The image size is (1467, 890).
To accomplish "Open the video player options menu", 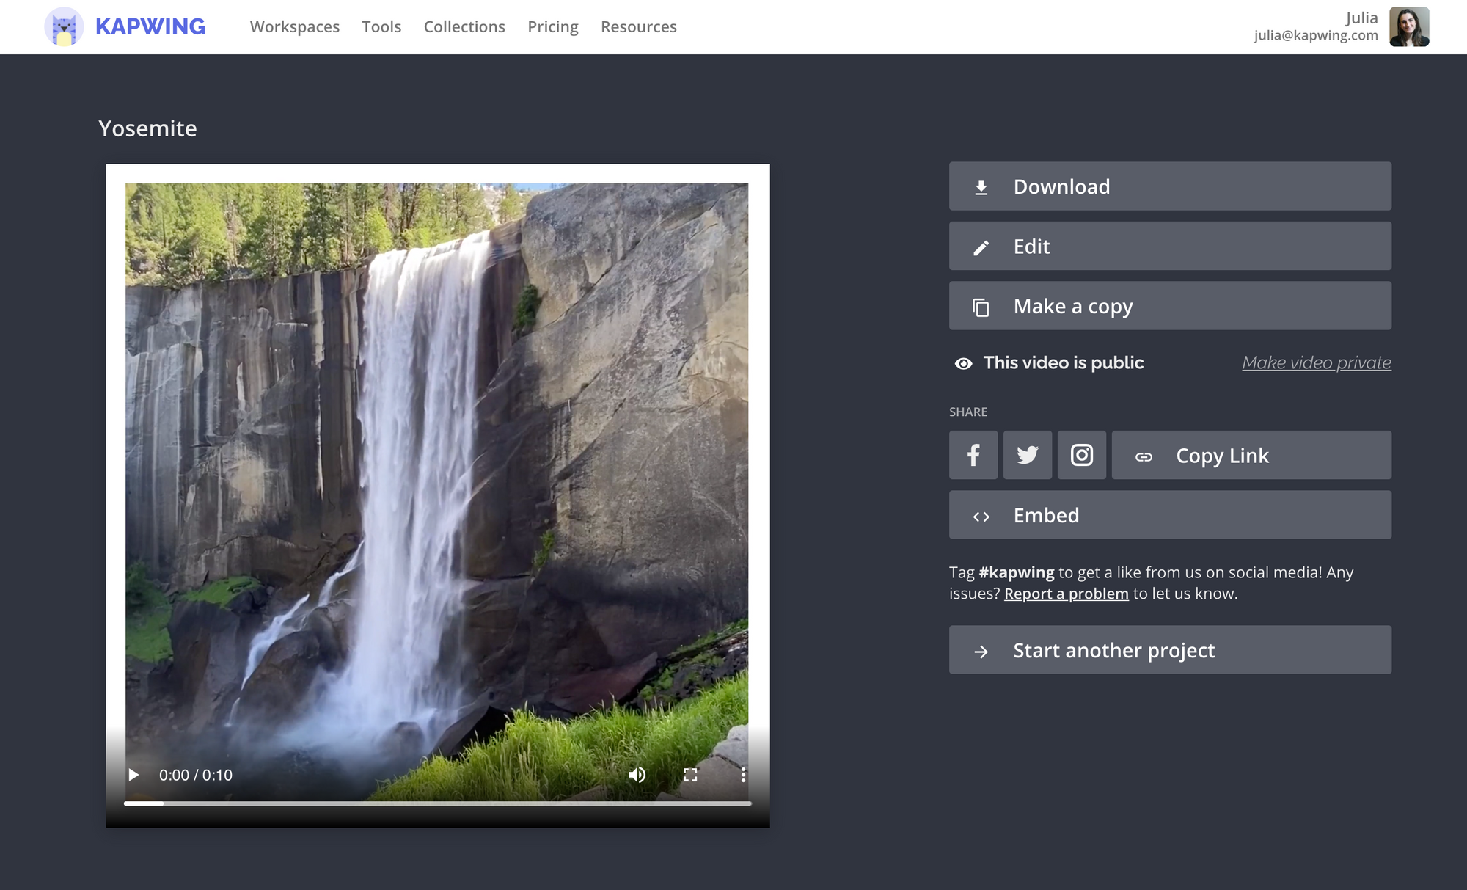I will click(x=743, y=774).
